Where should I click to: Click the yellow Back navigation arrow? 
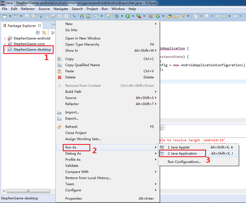coord(224,16)
